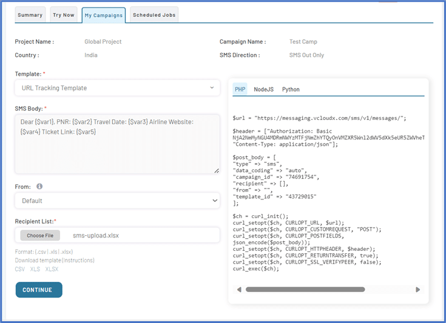446x323 pixels.
Task: Show the PHP code sample tab
Action: 240,89
